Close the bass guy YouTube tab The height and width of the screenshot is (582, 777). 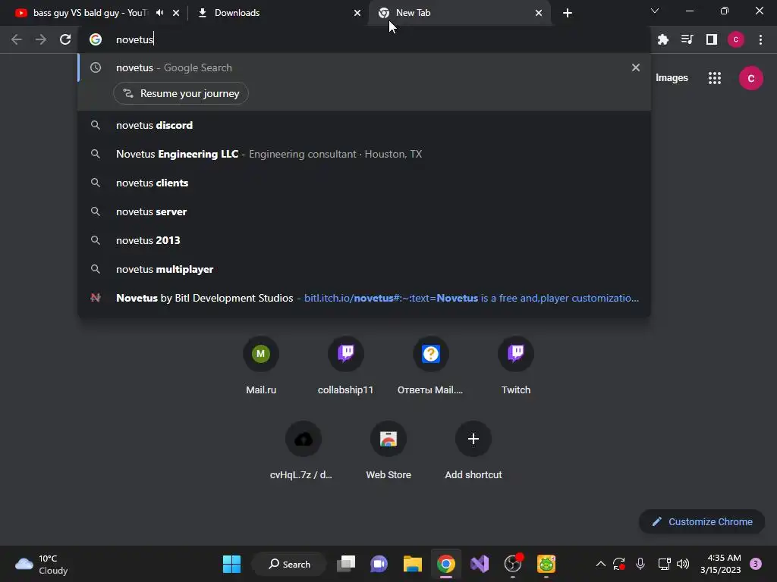pyautogui.click(x=176, y=13)
